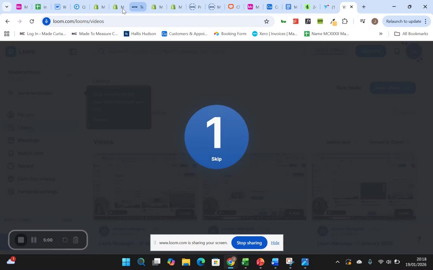Image resolution: width=433 pixels, height=270 pixels.
Task: Show hidden system tray icons
Action: tap(337, 262)
